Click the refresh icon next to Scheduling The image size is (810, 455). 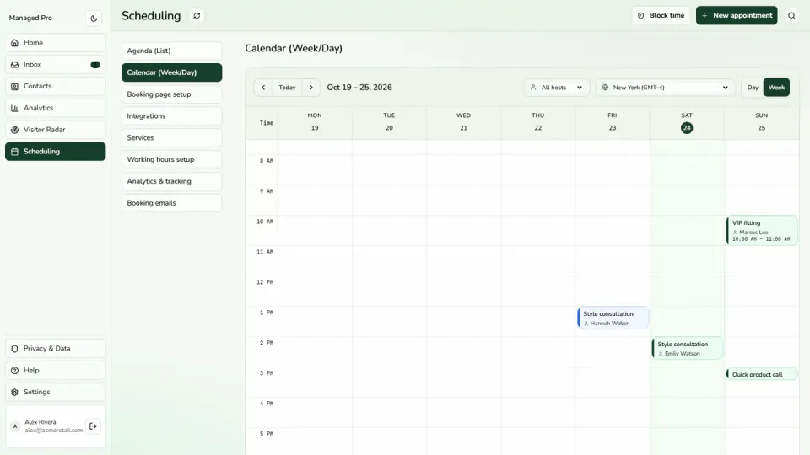(197, 15)
